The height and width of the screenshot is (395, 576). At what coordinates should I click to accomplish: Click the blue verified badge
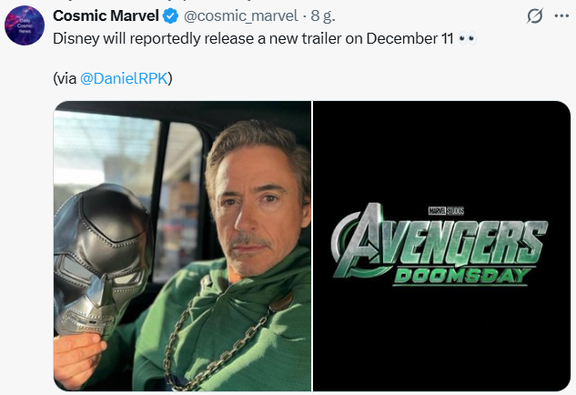click(x=171, y=16)
